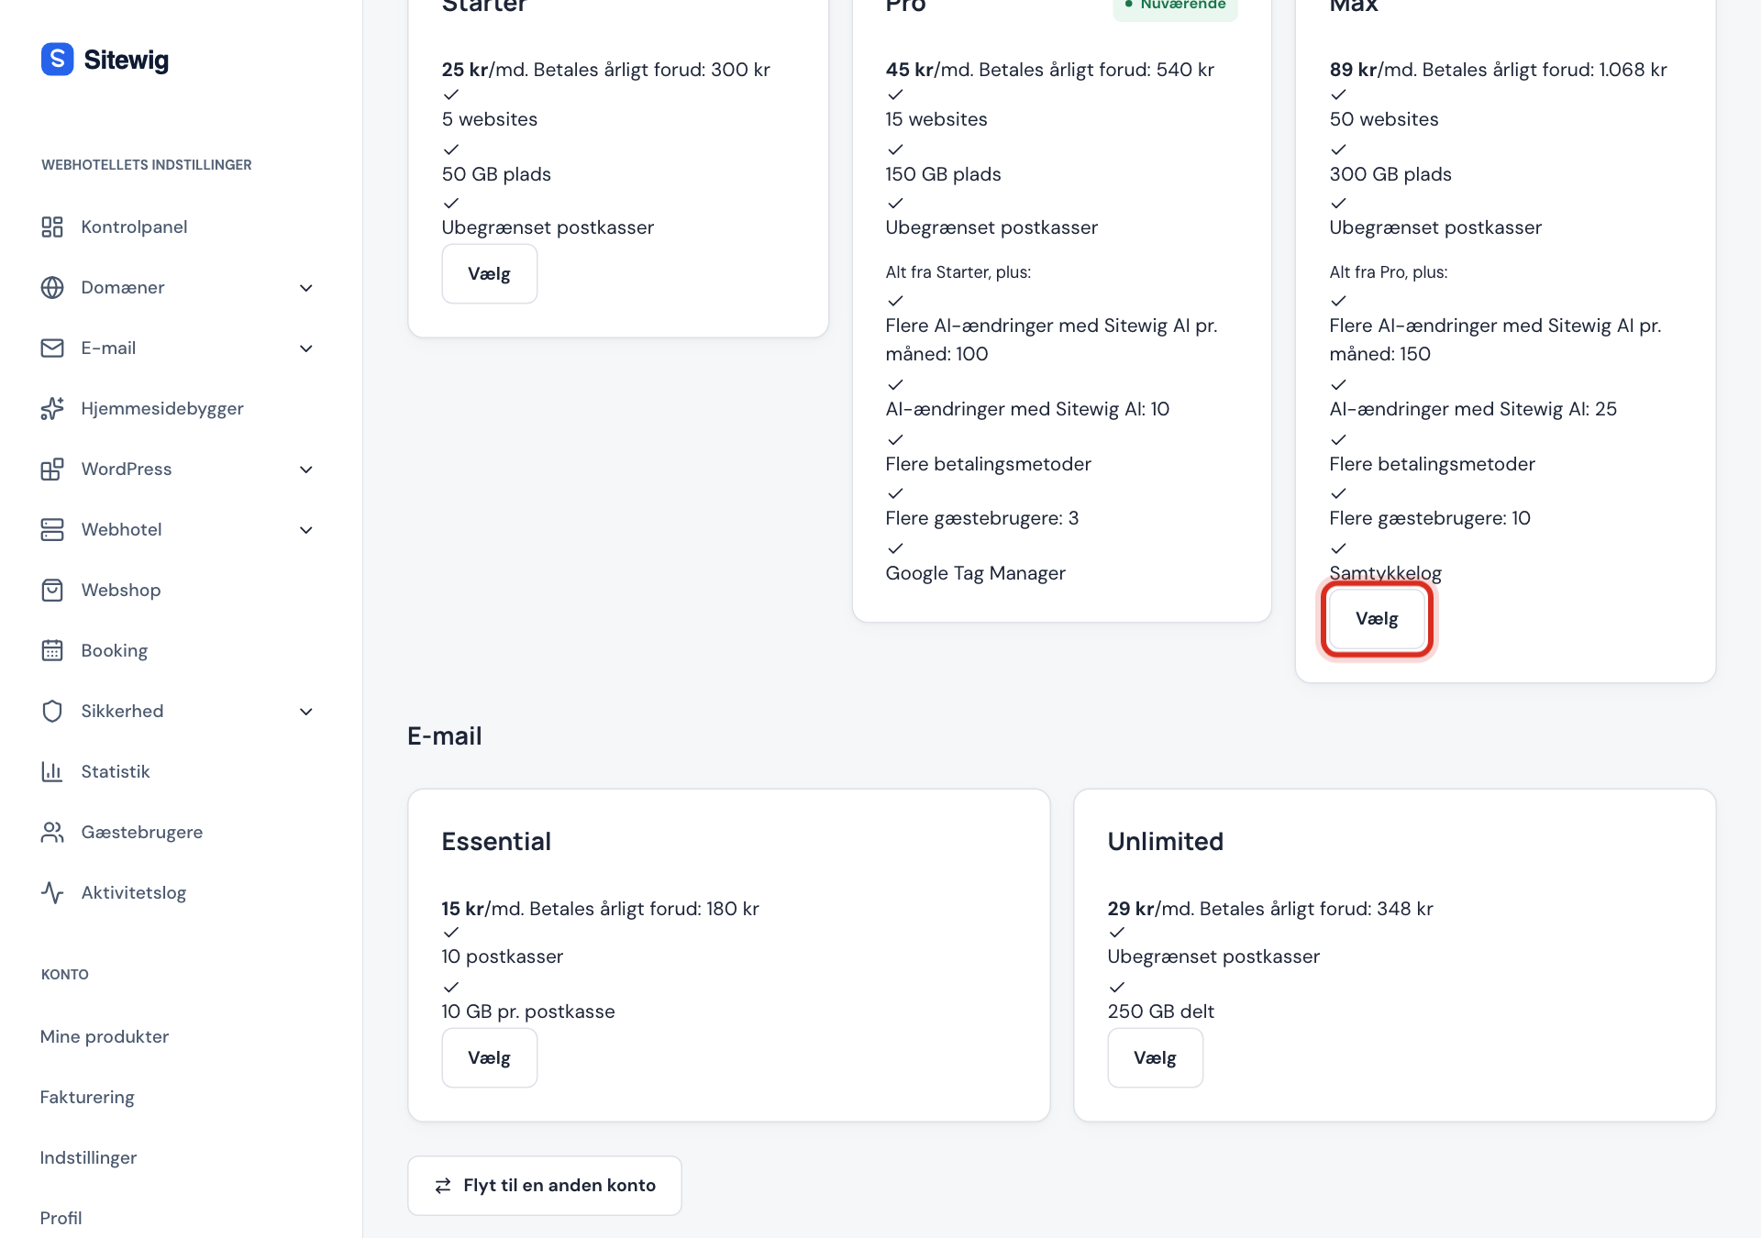
Task: Click the calendar icon for Booking
Action: click(x=52, y=651)
